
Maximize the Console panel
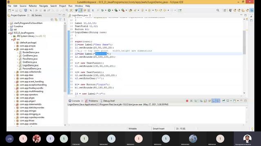click(246, 101)
